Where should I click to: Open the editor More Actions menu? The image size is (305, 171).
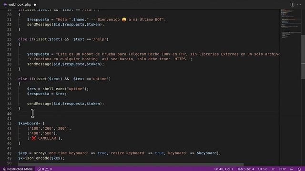point(299,5)
